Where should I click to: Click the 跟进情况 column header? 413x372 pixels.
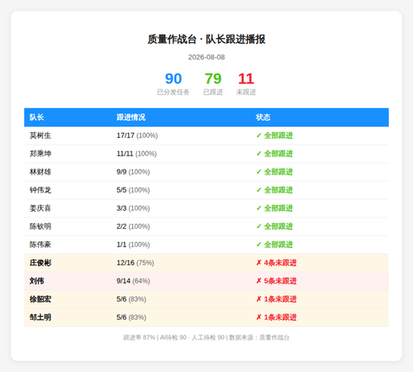tap(131, 117)
